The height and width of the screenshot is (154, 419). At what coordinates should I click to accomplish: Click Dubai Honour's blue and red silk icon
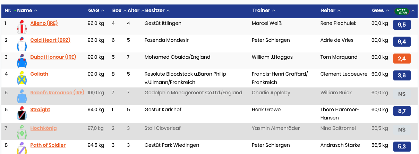click(x=22, y=60)
